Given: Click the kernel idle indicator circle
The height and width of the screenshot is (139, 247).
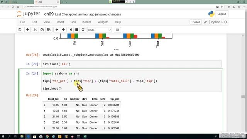Looking at the screenshot, I should tap(226, 22).
